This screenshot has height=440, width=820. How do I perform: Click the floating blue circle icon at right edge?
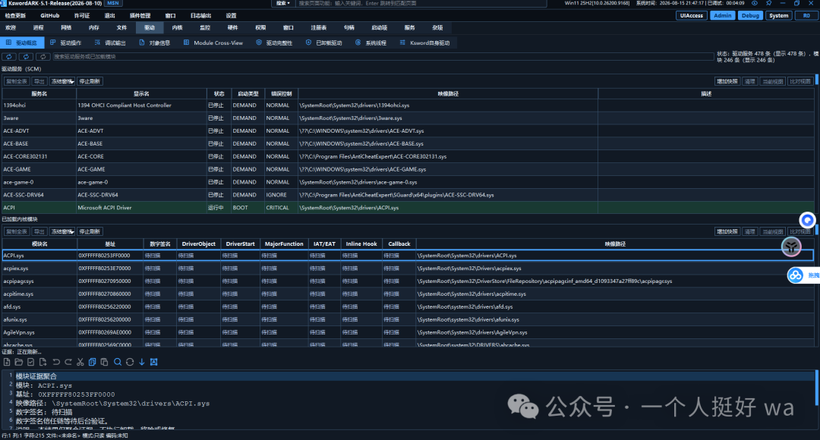pos(807,220)
